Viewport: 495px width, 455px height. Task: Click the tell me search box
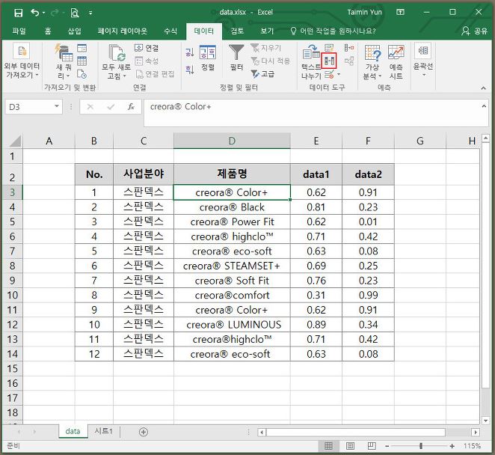pos(333,31)
